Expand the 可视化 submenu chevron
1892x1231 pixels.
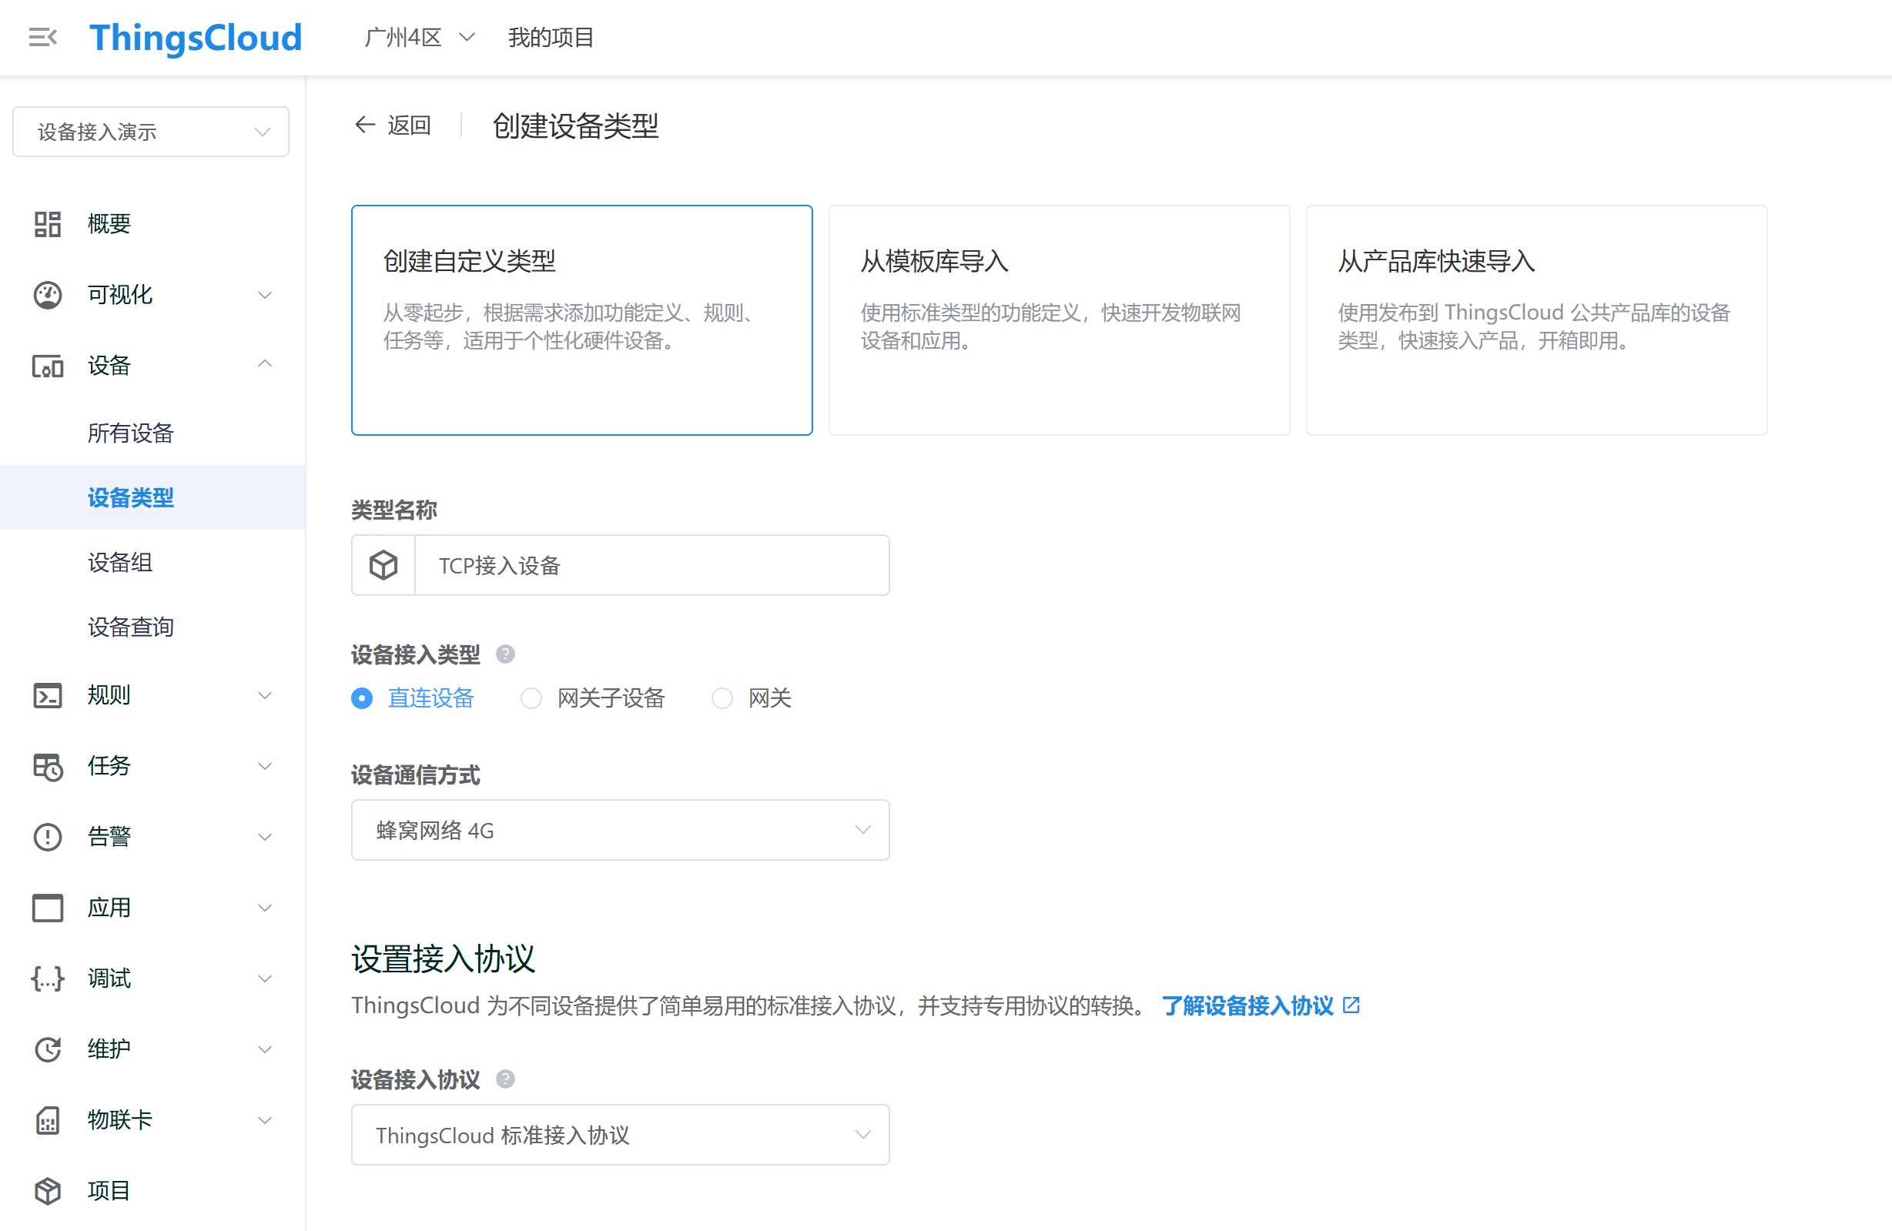[266, 295]
